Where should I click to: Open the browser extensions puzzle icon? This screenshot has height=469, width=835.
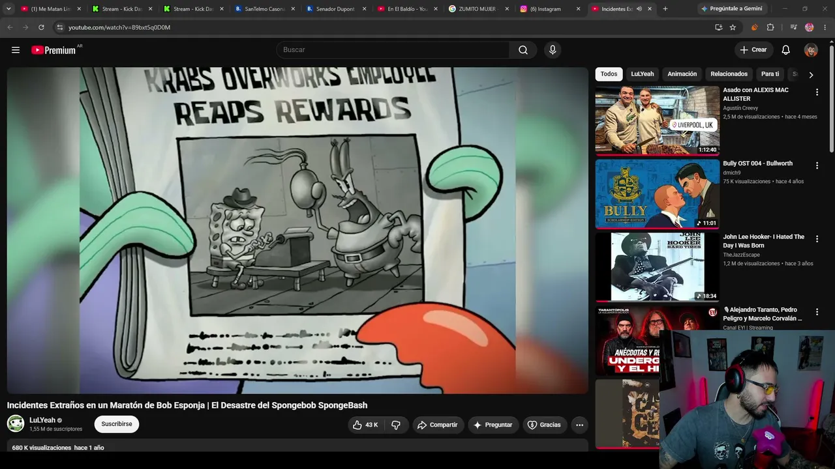(x=770, y=27)
